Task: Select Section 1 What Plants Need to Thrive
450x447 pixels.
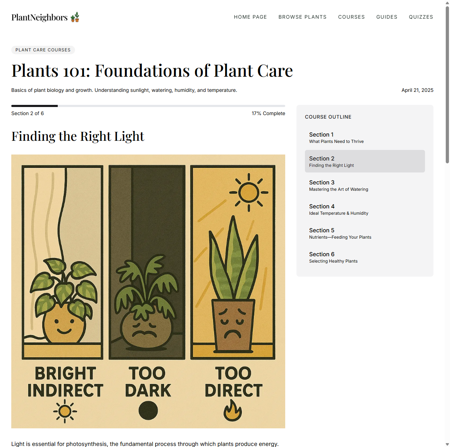Action: [x=365, y=137]
